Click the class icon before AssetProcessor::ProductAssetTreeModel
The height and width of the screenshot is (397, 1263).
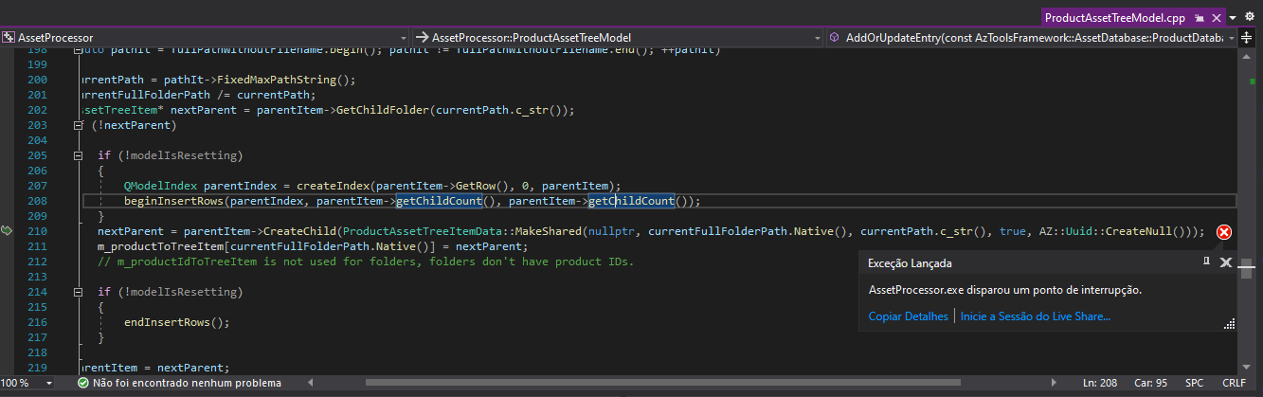click(x=422, y=38)
